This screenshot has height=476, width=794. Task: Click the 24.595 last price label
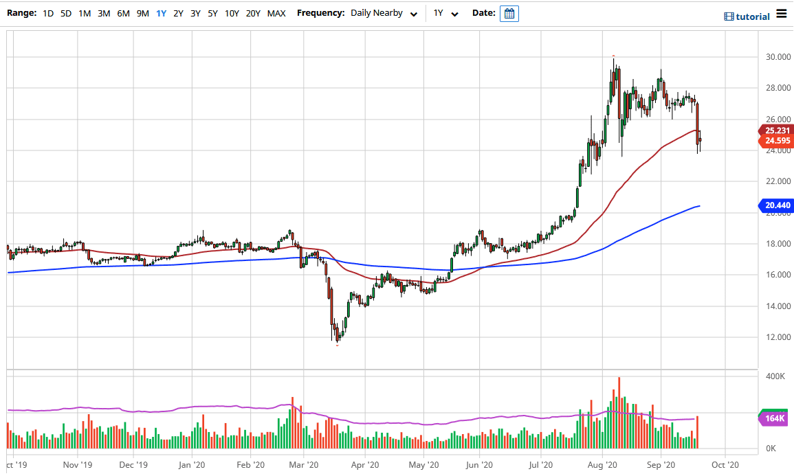[777, 141]
